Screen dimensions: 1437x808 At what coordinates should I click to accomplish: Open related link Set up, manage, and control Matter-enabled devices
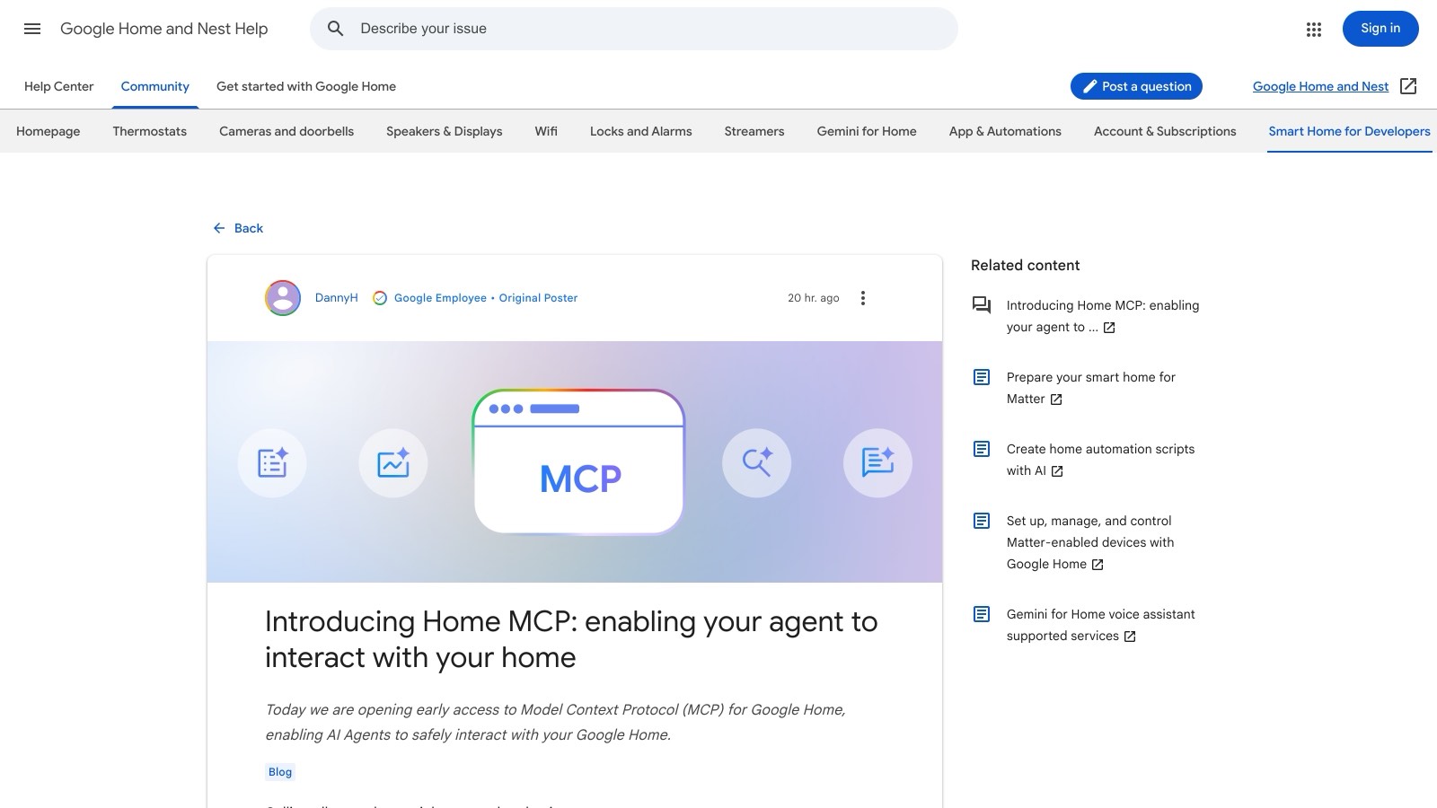click(1090, 542)
